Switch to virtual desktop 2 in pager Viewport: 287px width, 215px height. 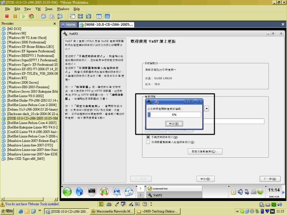tap(140, 195)
